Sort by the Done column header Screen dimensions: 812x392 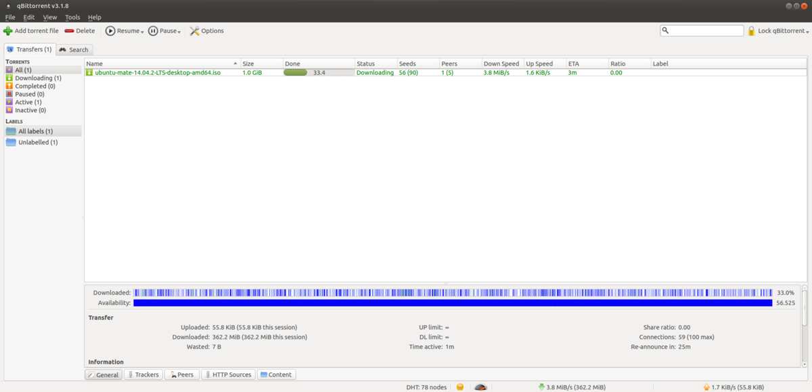[x=319, y=64]
